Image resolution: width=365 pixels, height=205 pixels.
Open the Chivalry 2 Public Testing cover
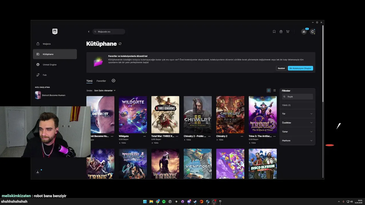click(198, 114)
